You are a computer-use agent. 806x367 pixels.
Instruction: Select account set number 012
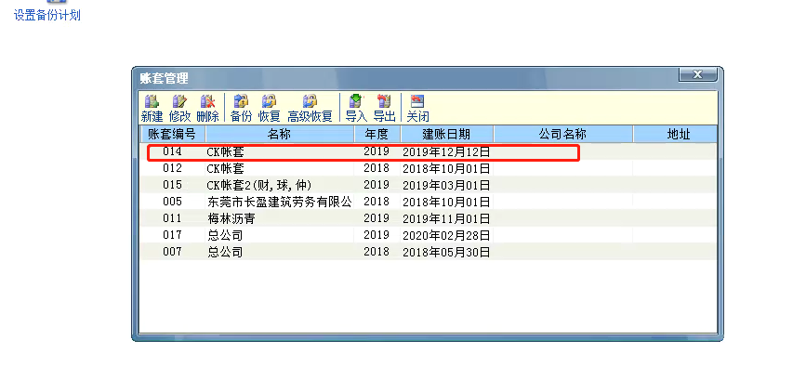point(173,168)
